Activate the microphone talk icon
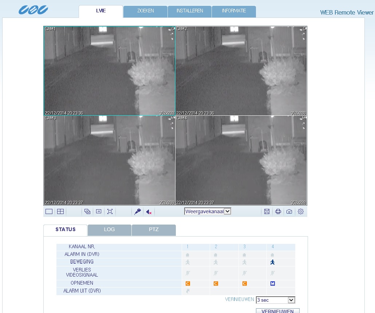 (138, 211)
